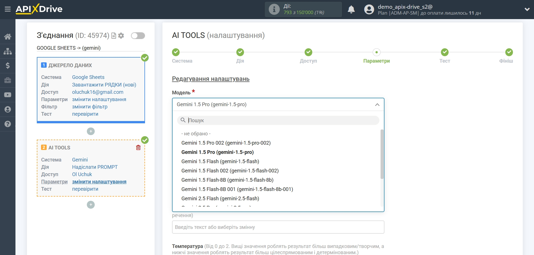Open the briefcase icon in sidebar
This screenshot has width=534, height=255.
8,80
